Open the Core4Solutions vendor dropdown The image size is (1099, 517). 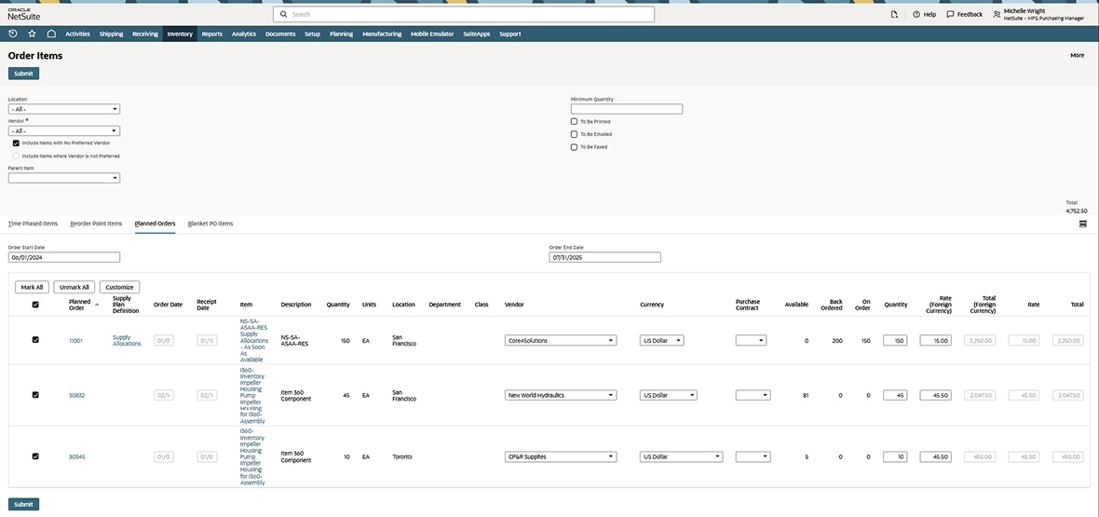point(611,341)
